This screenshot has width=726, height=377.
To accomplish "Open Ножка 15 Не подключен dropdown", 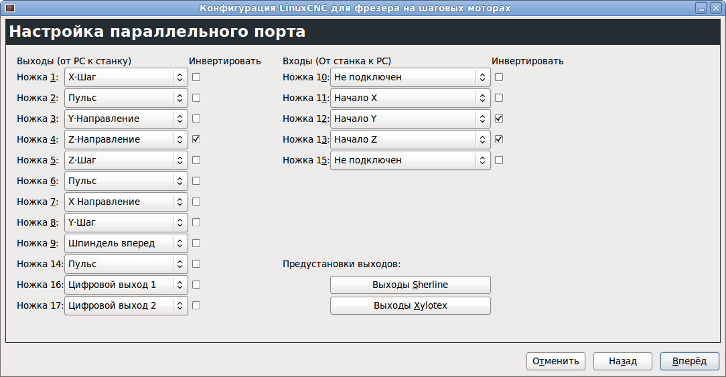I will click(x=410, y=160).
